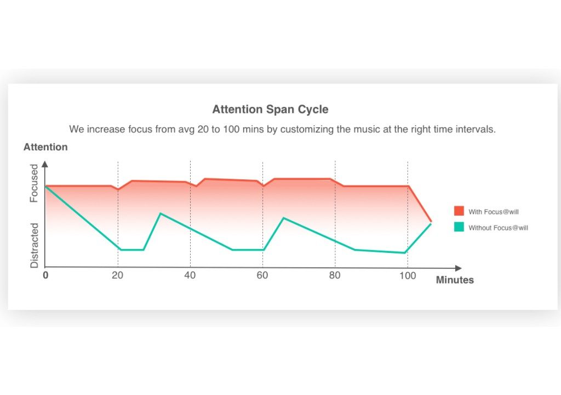Select the "With Focus@will" legend label

pyautogui.click(x=493, y=212)
